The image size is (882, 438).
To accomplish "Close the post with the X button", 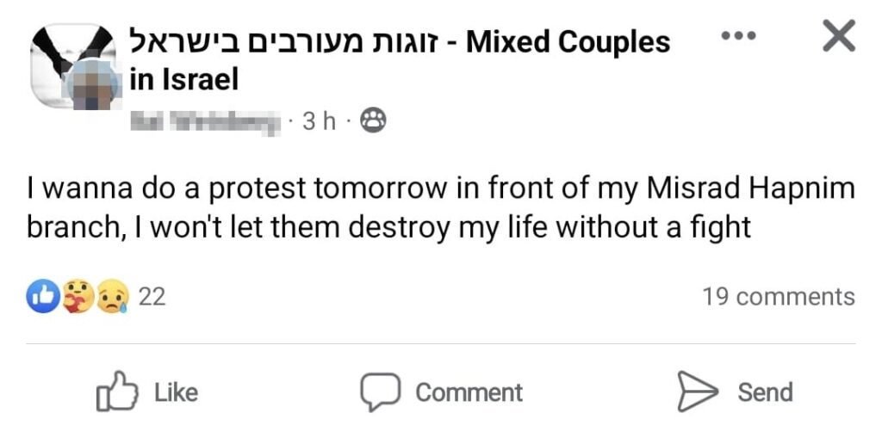I will click(838, 36).
